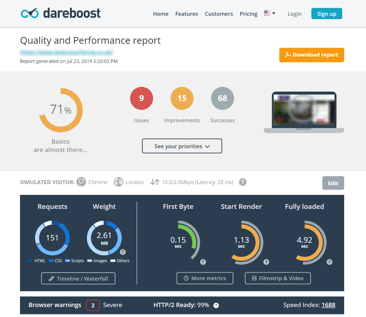Open the HTTP/2 Ready help icon
Viewport: 366px width, 317px height.
click(216, 305)
